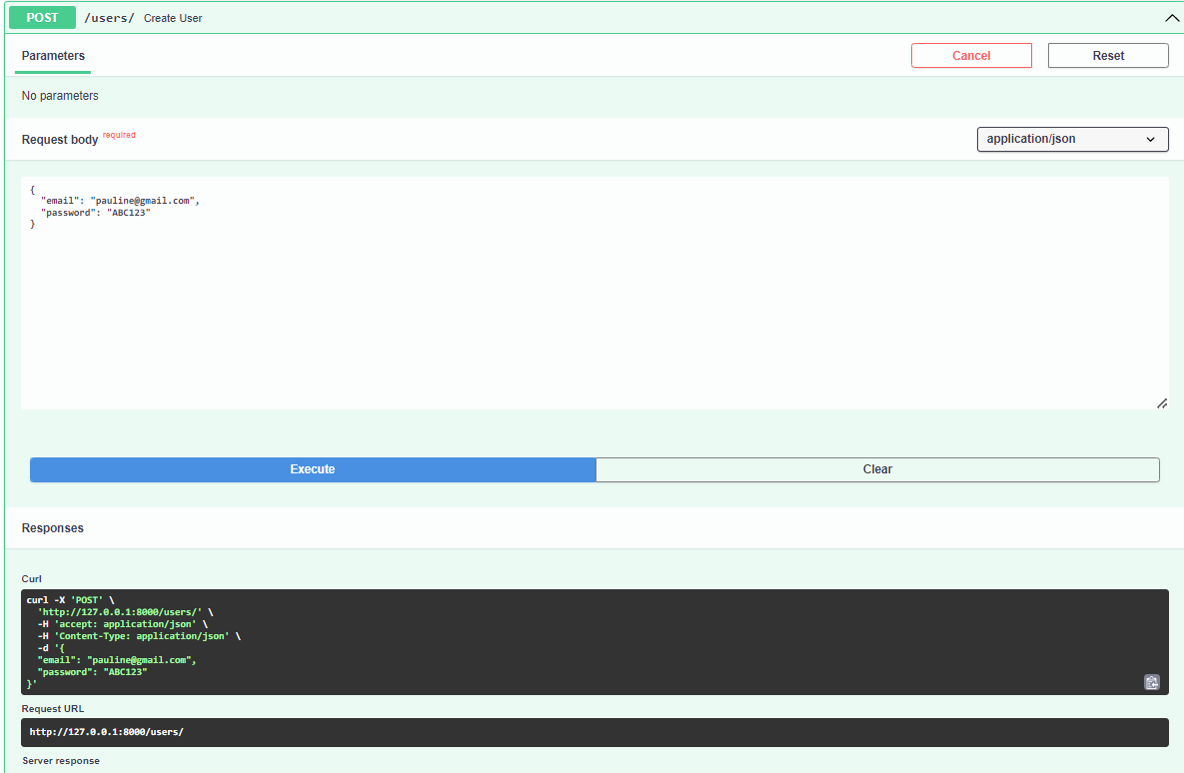Click the green POST method badge
The width and height of the screenshot is (1184, 773).
coord(41,17)
